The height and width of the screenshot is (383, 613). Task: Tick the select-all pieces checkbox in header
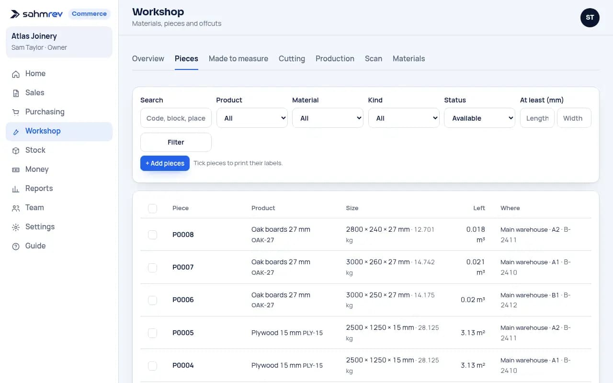(x=152, y=208)
